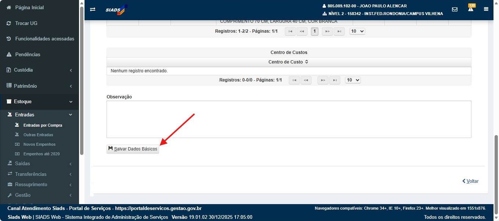
Task: Expand the Custódia menu
Action: pyautogui.click(x=39, y=70)
